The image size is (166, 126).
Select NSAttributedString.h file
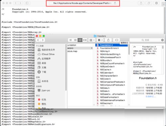point(112,54)
